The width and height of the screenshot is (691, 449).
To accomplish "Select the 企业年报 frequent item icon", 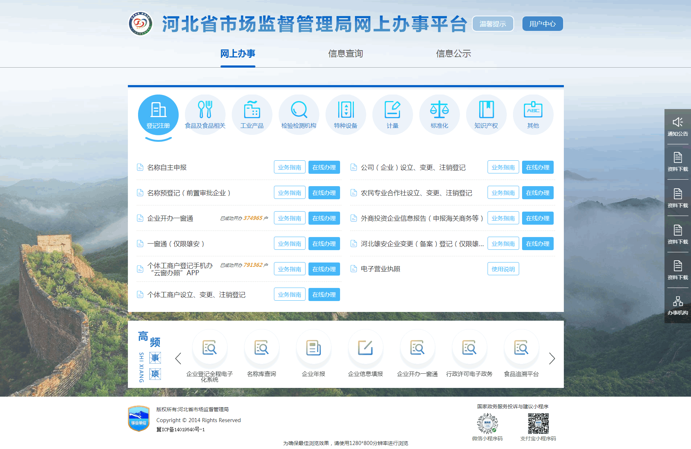I will [x=313, y=347].
